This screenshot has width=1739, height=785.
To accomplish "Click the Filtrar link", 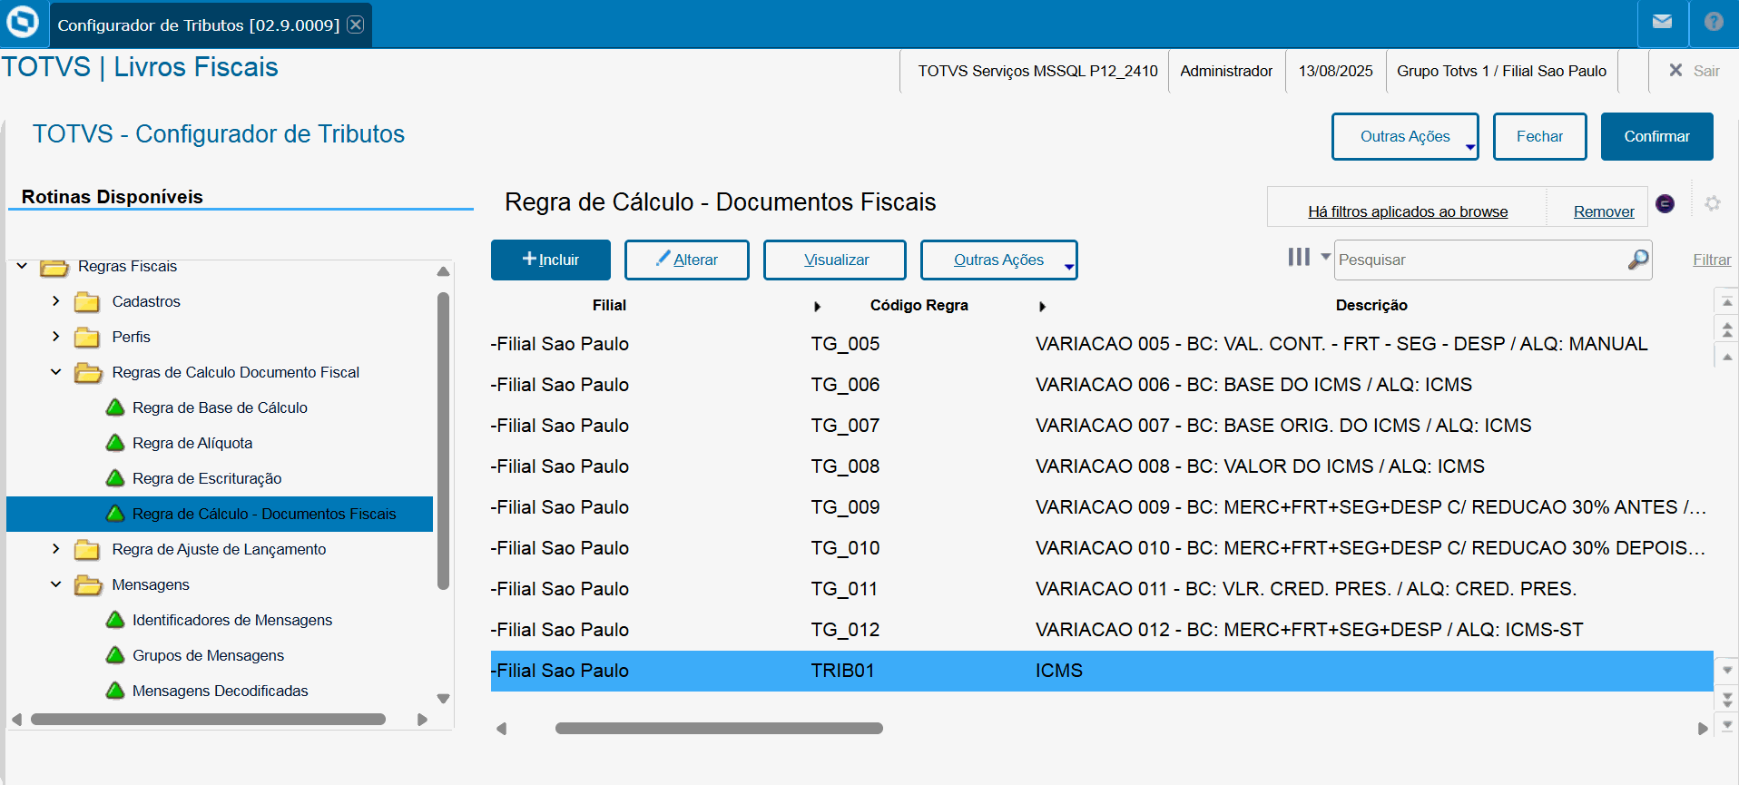I will [1712, 260].
